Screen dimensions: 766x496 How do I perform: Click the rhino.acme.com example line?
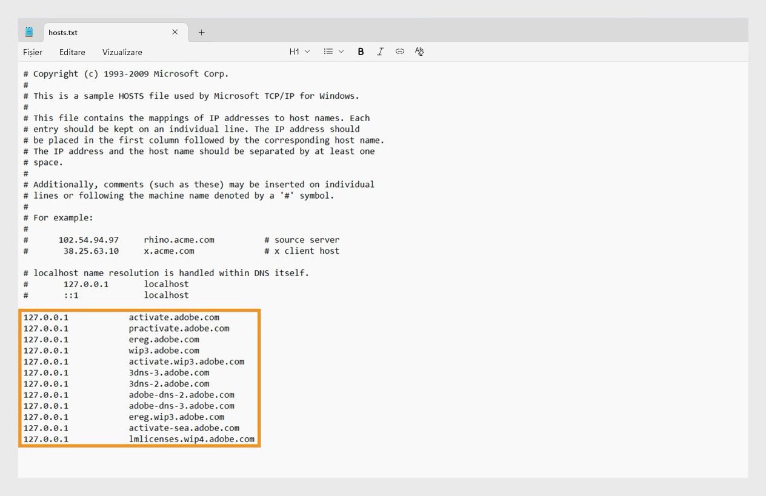(179, 240)
